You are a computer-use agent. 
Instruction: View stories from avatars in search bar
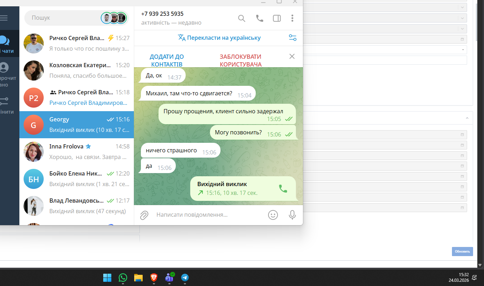(113, 18)
